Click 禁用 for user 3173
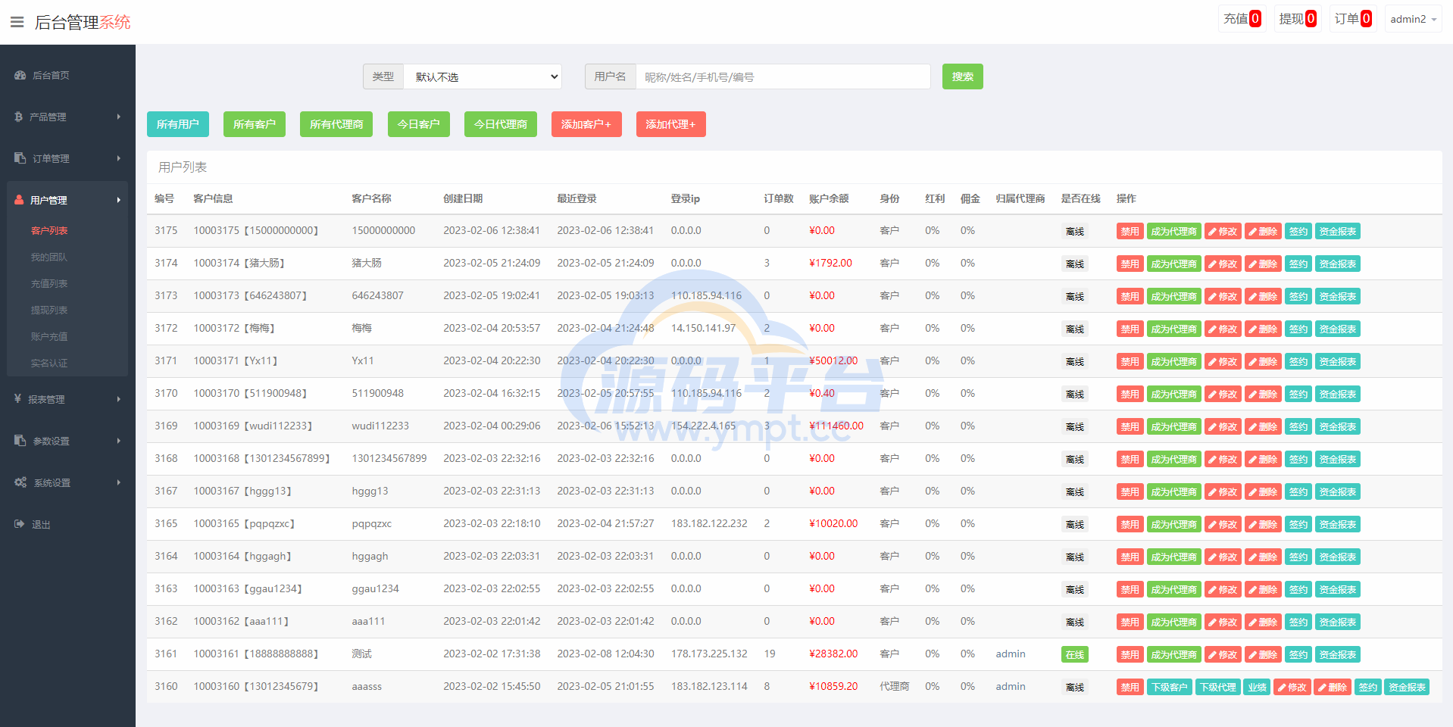Viewport: 1453px width, 727px height. point(1130,297)
